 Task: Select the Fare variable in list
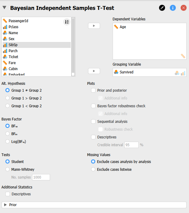click(12, 63)
